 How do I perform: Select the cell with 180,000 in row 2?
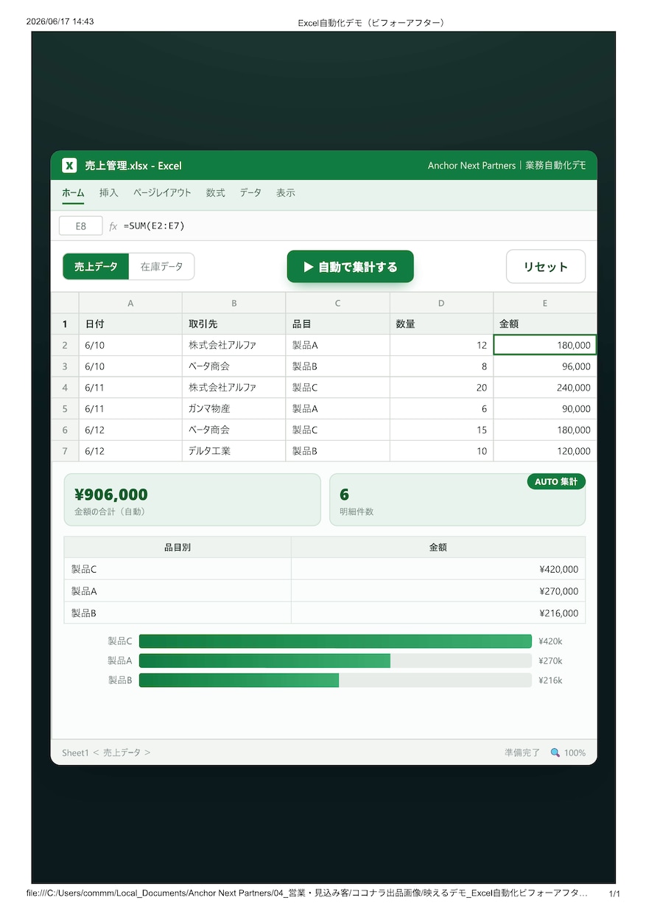tap(545, 345)
